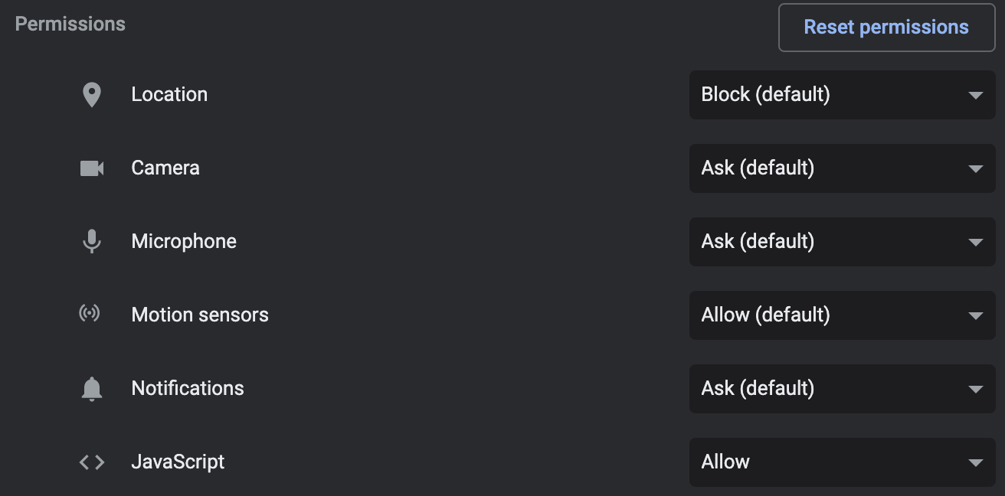Click the Microphone icon
Viewport: 1005px width, 496px height.
pos(92,242)
